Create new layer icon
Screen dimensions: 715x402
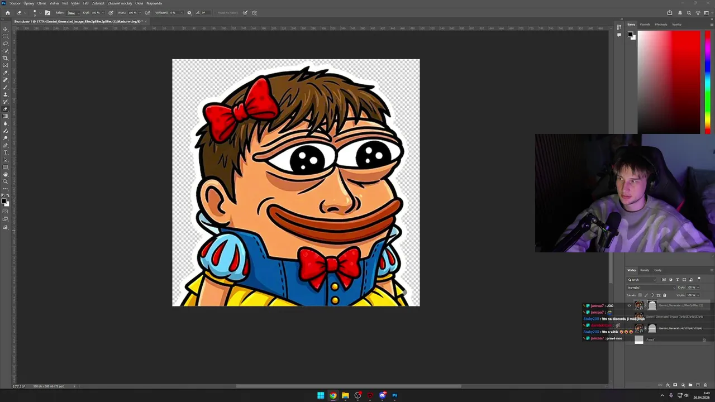[x=698, y=385]
